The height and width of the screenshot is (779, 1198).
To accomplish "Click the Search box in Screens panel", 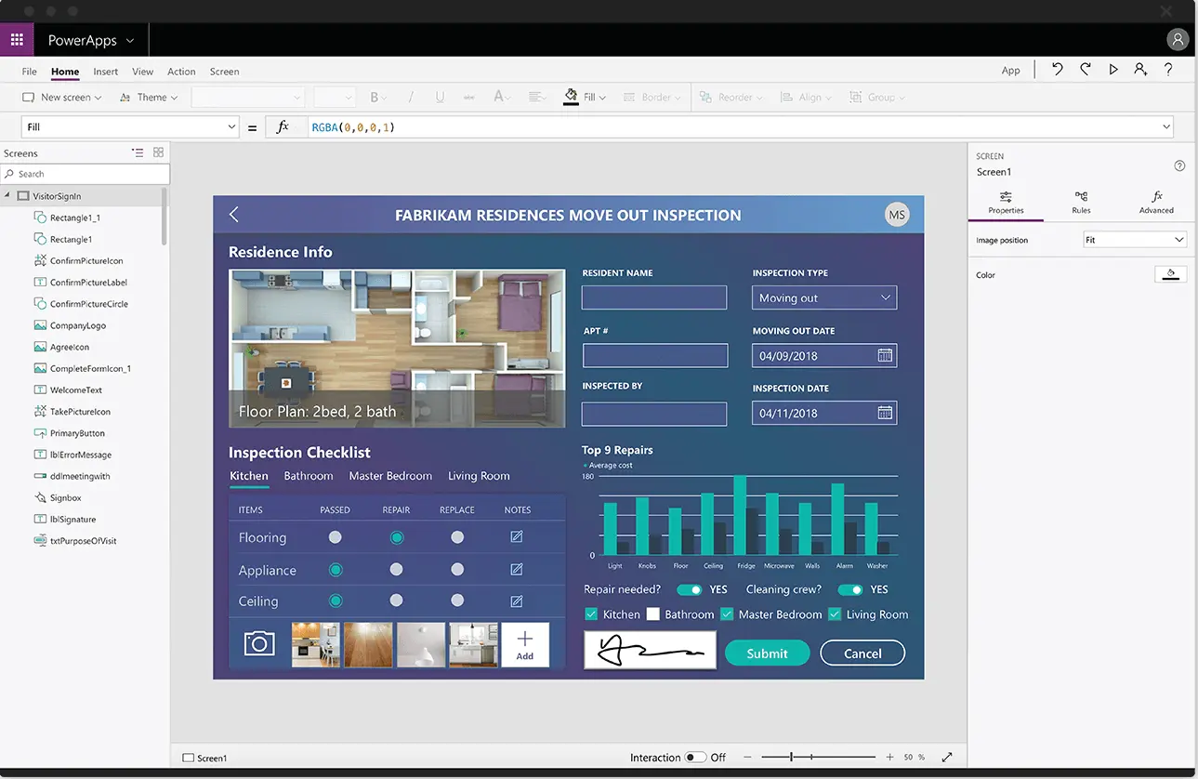I will click(x=85, y=174).
